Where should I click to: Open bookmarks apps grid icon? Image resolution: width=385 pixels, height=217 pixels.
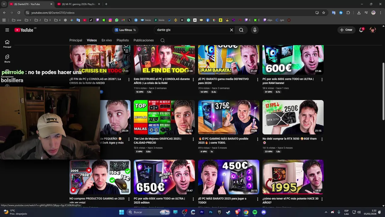4,20
